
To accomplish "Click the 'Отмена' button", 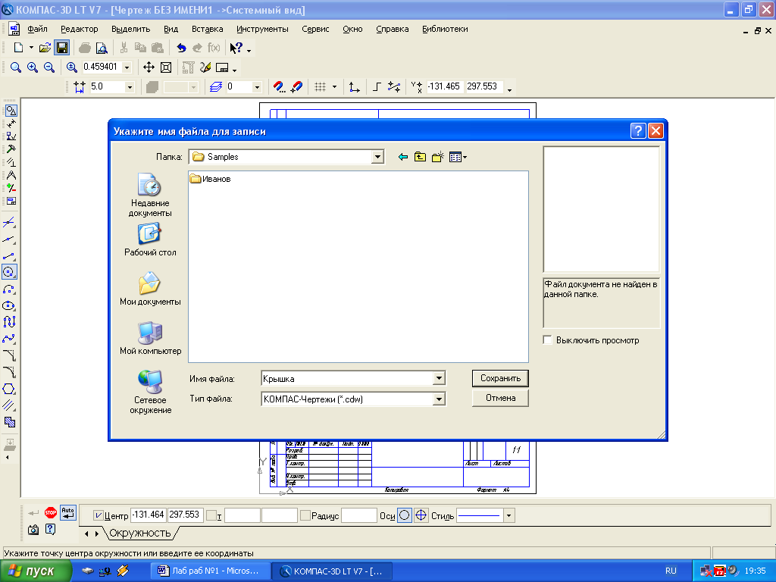I will pyautogui.click(x=500, y=398).
